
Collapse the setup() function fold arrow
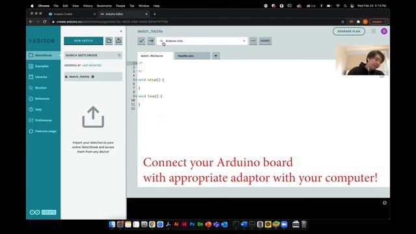click(x=136, y=79)
